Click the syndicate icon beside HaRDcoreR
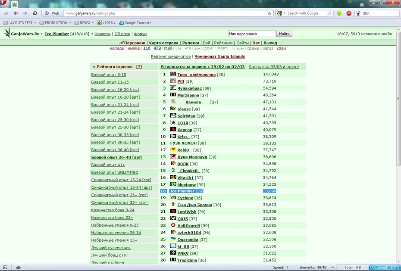Image resolution: width=401 pixels, height=271 pixels. (173, 225)
